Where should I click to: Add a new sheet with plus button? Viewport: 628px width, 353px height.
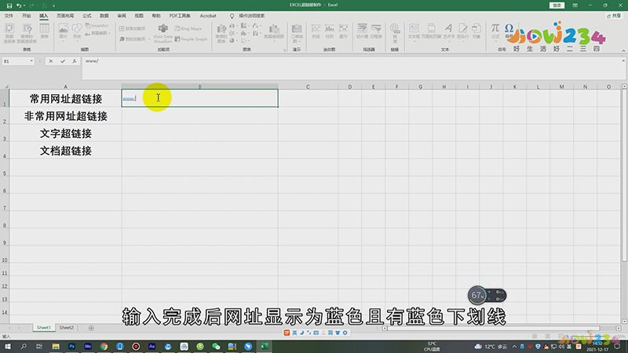[x=91, y=328]
